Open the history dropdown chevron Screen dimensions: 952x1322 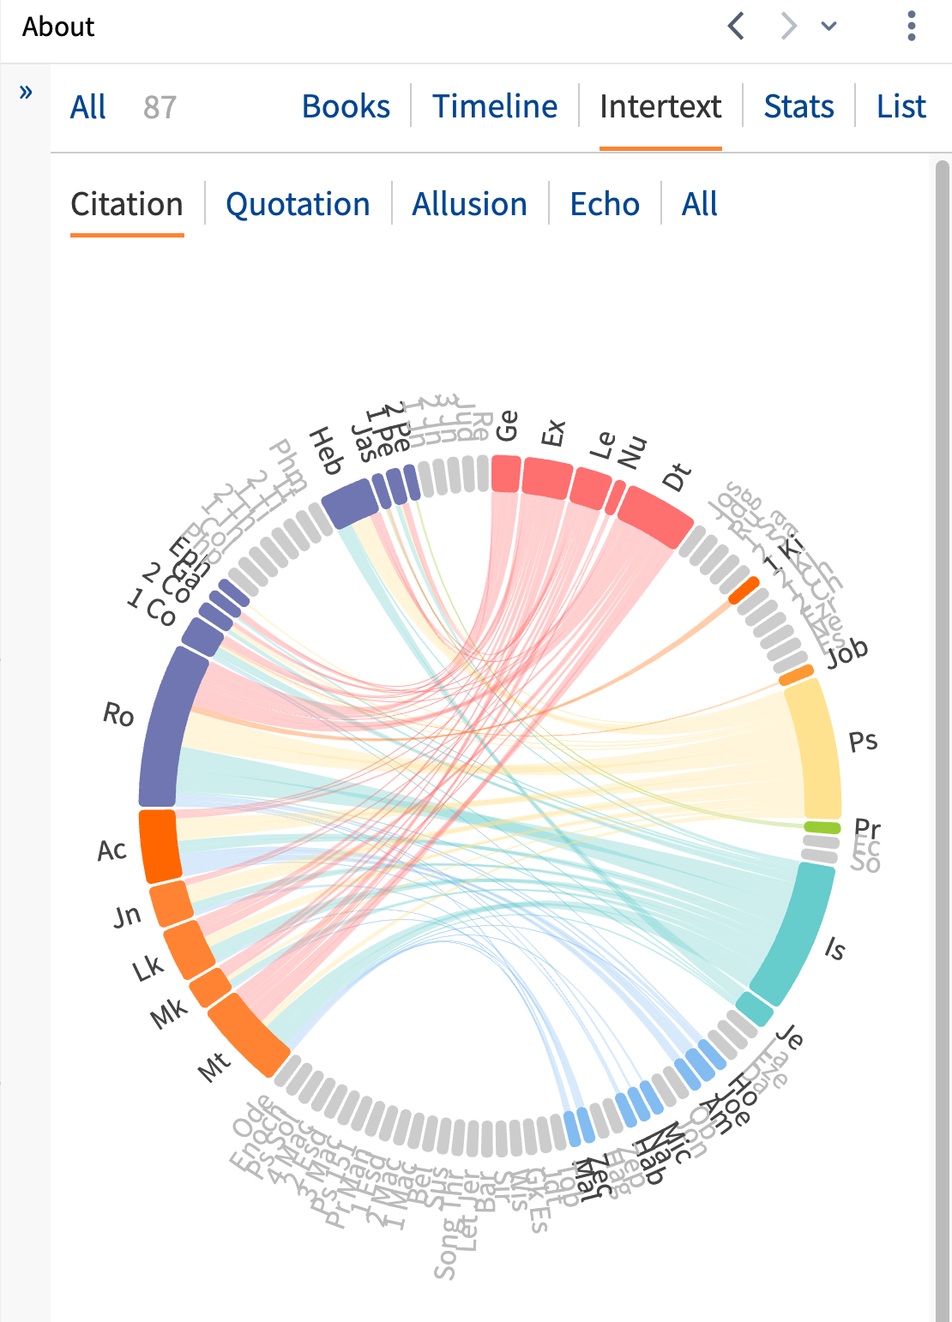[828, 27]
